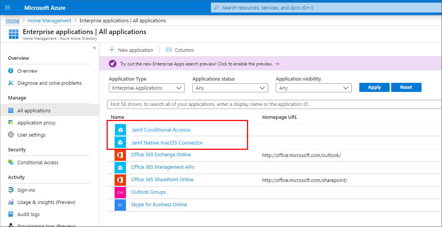
Task: Click New application button text
Action: coord(135,50)
